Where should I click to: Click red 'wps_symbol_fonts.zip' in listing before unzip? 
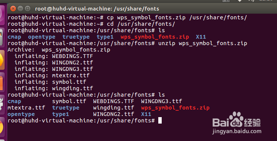click(x=155, y=37)
